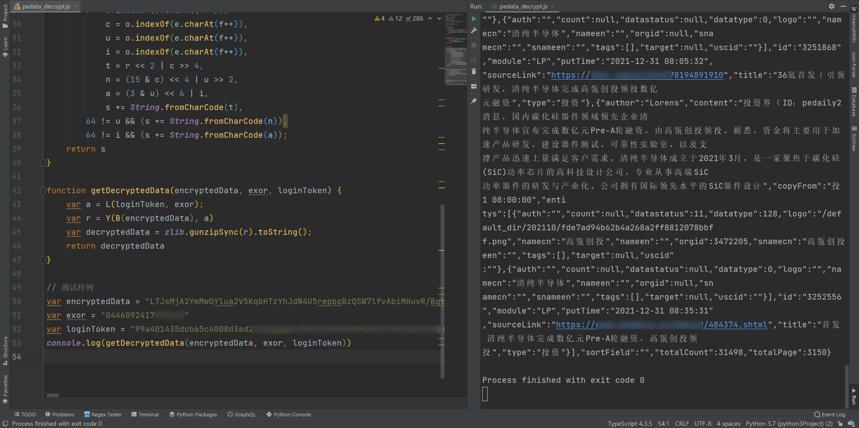Open the Database tool window
The height and width of the screenshot is (428, 859).
coord(854,102)
